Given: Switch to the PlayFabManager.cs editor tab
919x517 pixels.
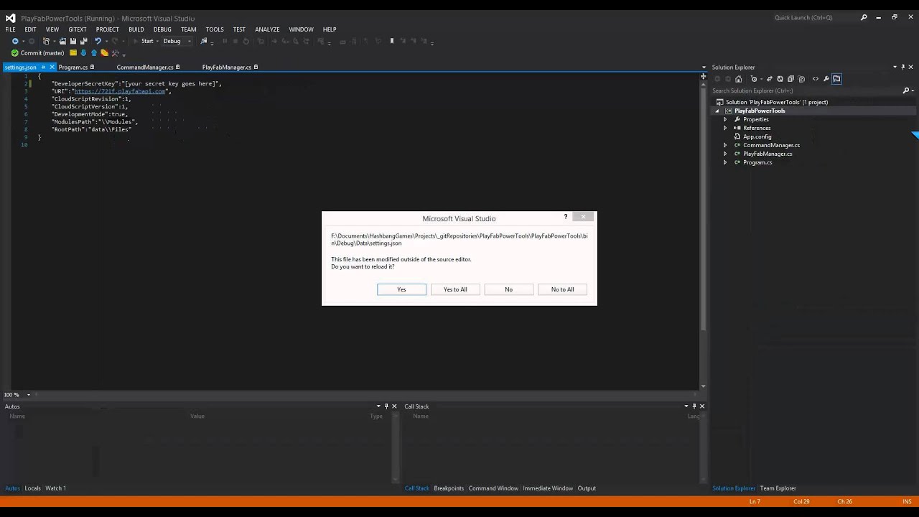Looking at the screenshot, I should 227,67.
